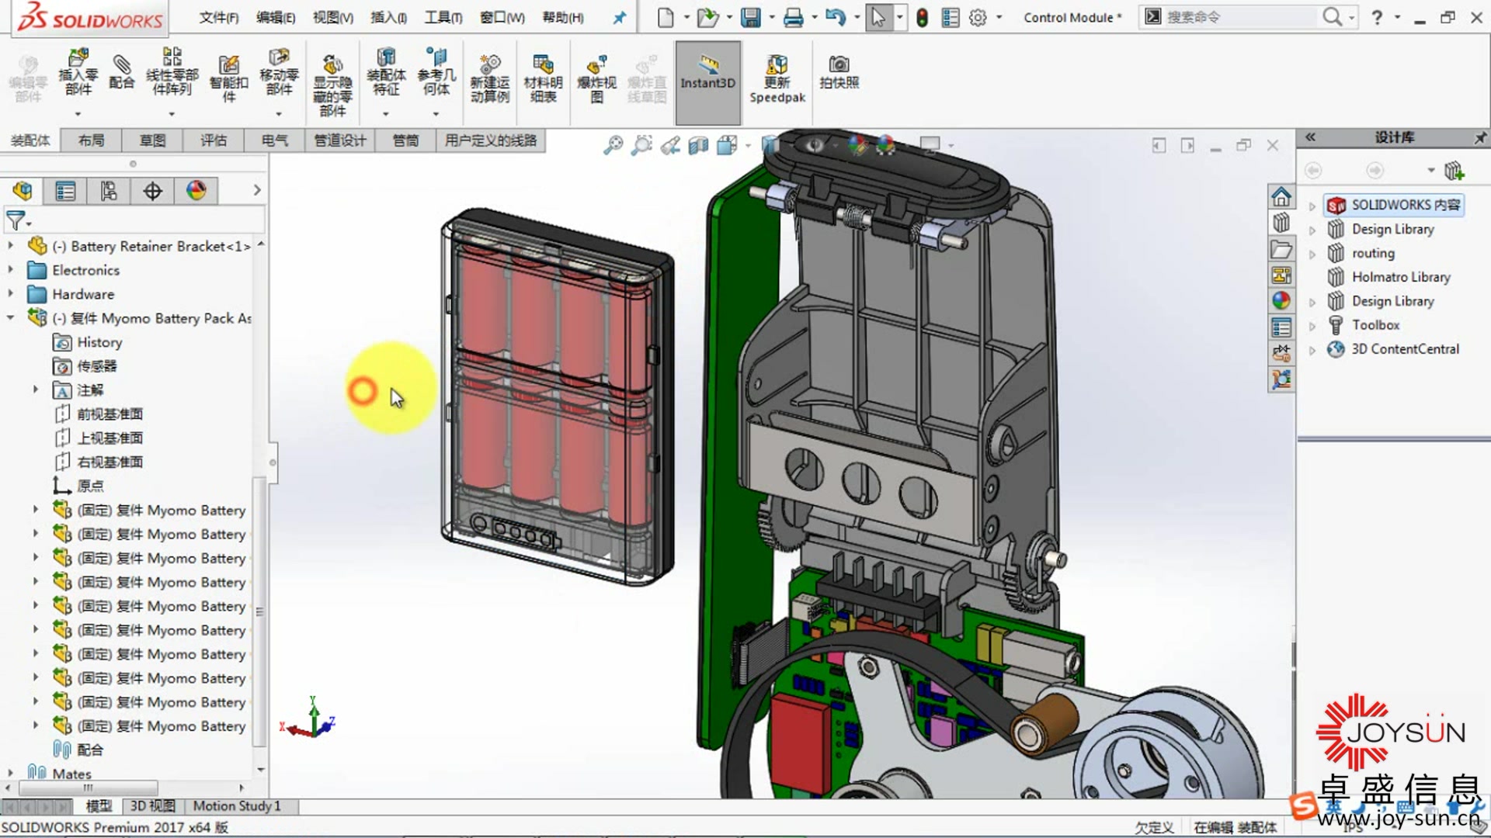Image resolution: width=1491 pixels, height=838 pixels.
Task: Expand the Electronics folder
Action: [x=10, y=269]
